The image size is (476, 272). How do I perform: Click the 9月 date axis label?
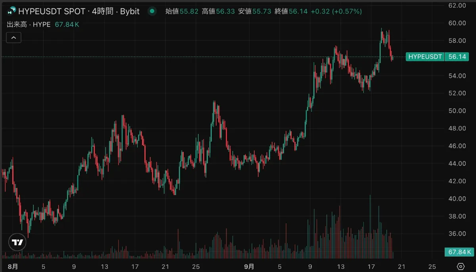coord(249,266)
